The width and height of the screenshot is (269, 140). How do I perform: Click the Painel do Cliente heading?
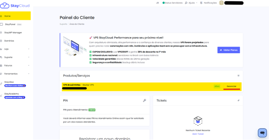(x=77, y=17)
